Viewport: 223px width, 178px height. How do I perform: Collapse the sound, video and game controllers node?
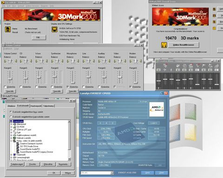click(11, 141)
